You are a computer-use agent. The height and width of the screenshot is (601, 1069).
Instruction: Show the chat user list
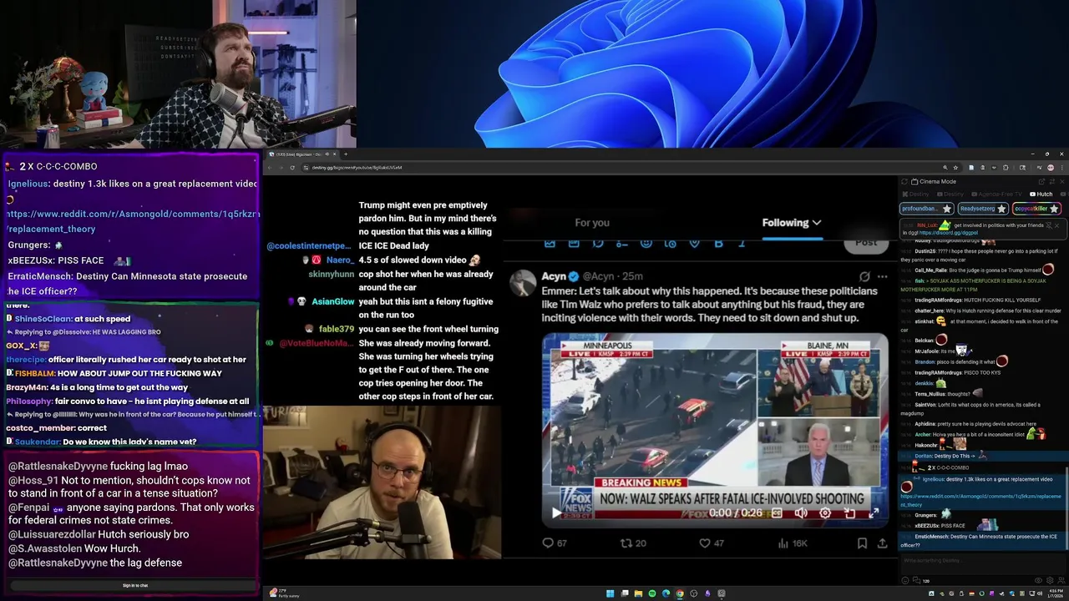[1061, 580]
